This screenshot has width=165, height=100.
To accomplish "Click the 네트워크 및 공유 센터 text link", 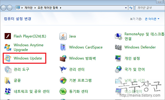I will coord(32,92).
